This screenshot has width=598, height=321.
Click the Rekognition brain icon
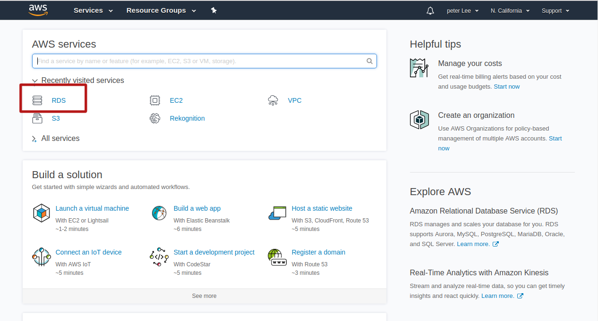point(155,118)
